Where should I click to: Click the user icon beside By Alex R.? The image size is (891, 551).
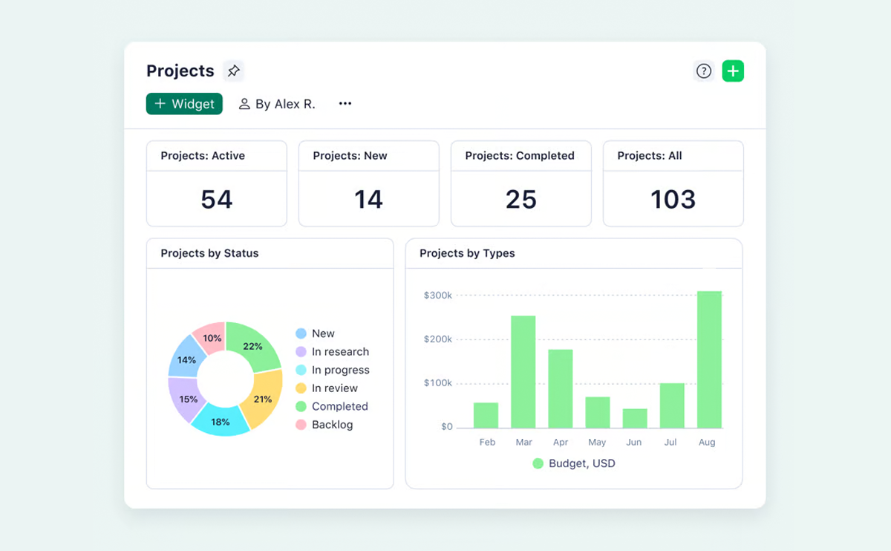(x=244, y=104)
